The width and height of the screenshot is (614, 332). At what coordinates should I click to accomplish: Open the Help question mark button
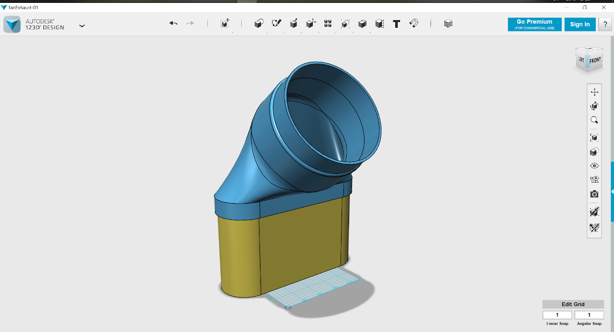(605, 24)
